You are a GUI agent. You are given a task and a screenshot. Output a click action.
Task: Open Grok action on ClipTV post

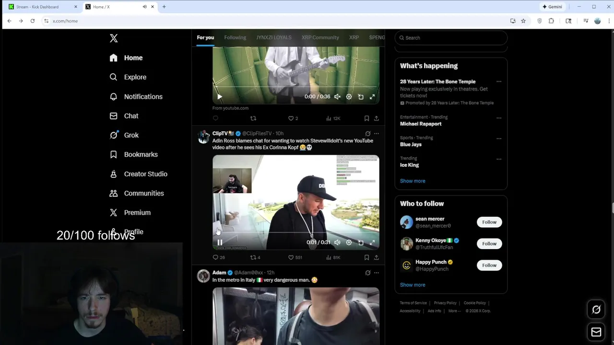368,134
